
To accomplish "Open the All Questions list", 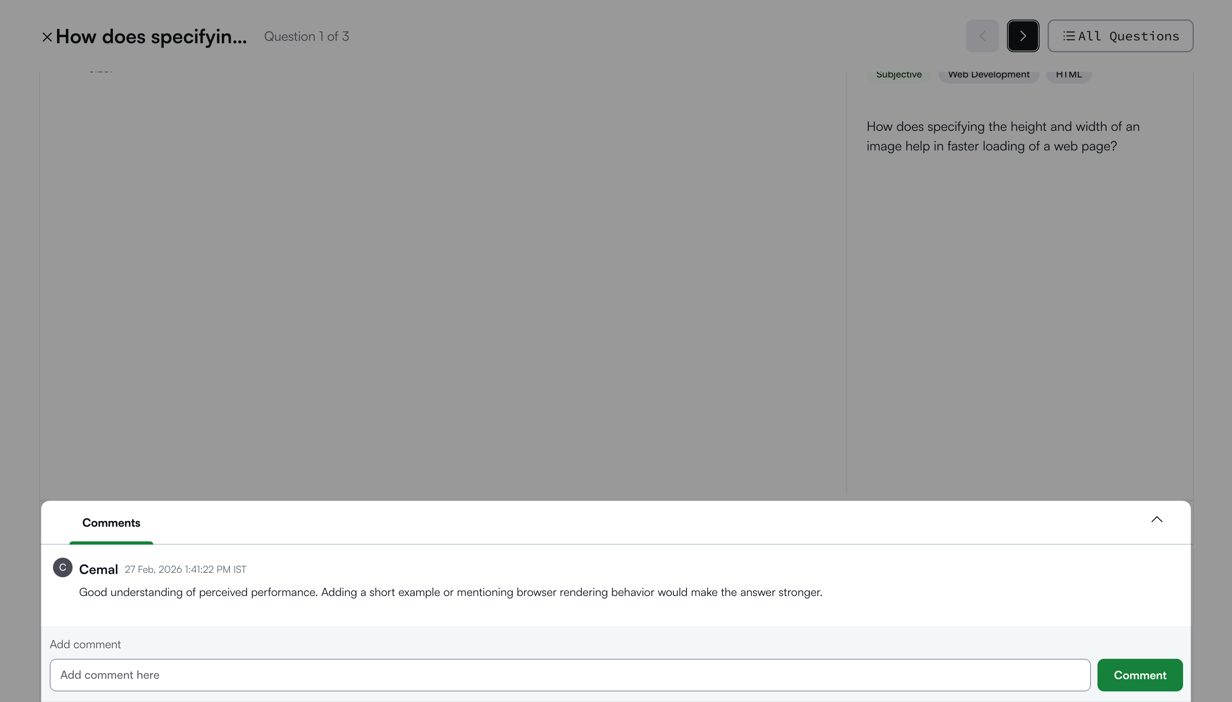I will 1120,36.
